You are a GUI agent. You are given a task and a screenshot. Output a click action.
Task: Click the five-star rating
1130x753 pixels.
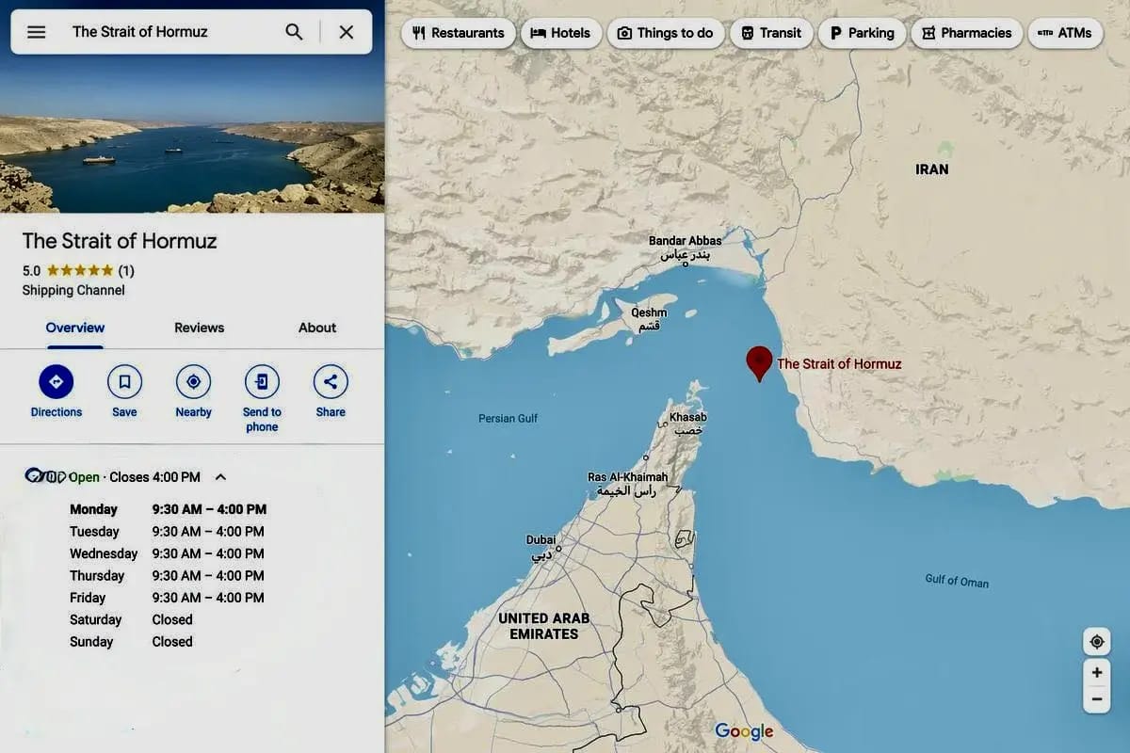pos(80,271)
